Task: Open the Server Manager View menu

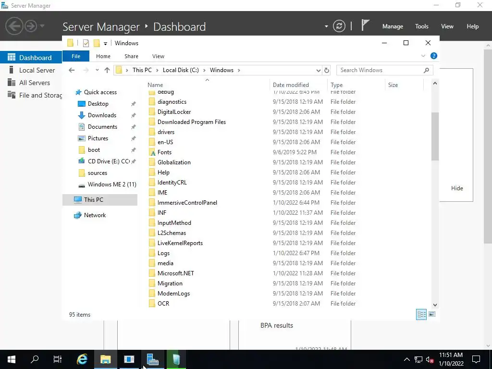Action: coord(447,26)
